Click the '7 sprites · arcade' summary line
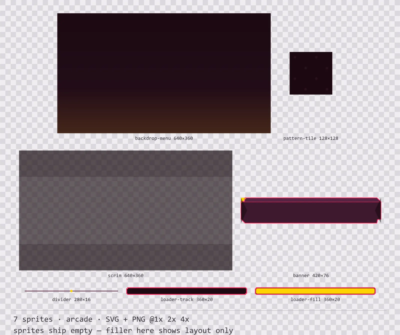 [101, 319]
